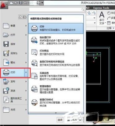115x126 pixels.
Task: Click the submenu scroll-down arrow at bottom
Action: [x=56, y=113]
